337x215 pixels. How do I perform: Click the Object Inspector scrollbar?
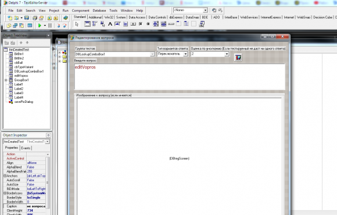click(x=48, y=182)
